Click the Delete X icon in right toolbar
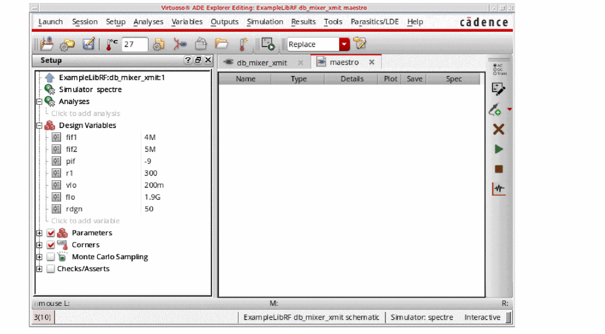The image size is (605, 334). click(498, 129)
